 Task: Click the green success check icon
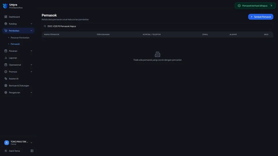[239, 6]
